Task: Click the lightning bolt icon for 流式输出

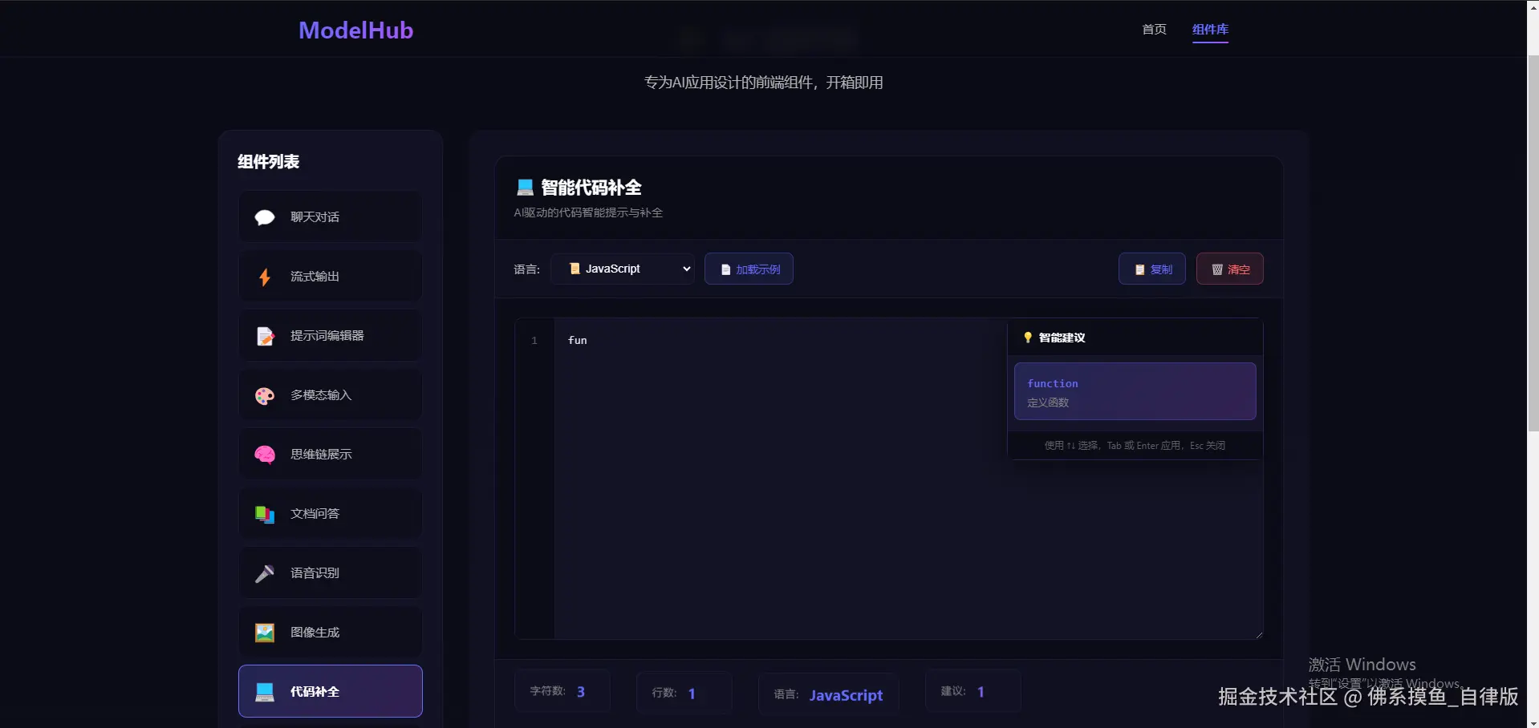Action: point(265,277)
